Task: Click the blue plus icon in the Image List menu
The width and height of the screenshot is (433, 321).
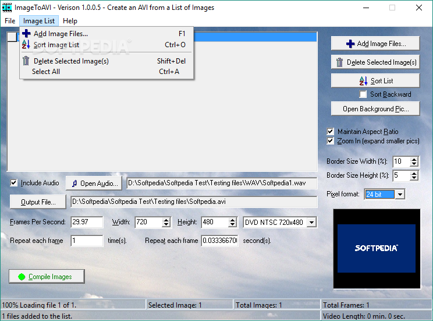Action: (26, 33)
